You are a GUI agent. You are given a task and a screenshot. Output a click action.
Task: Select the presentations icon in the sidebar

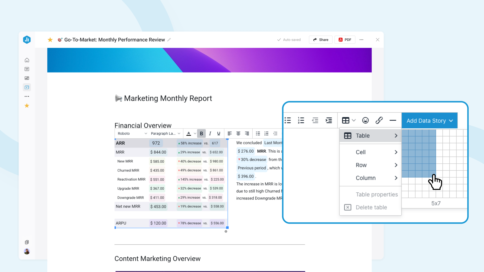27,87
